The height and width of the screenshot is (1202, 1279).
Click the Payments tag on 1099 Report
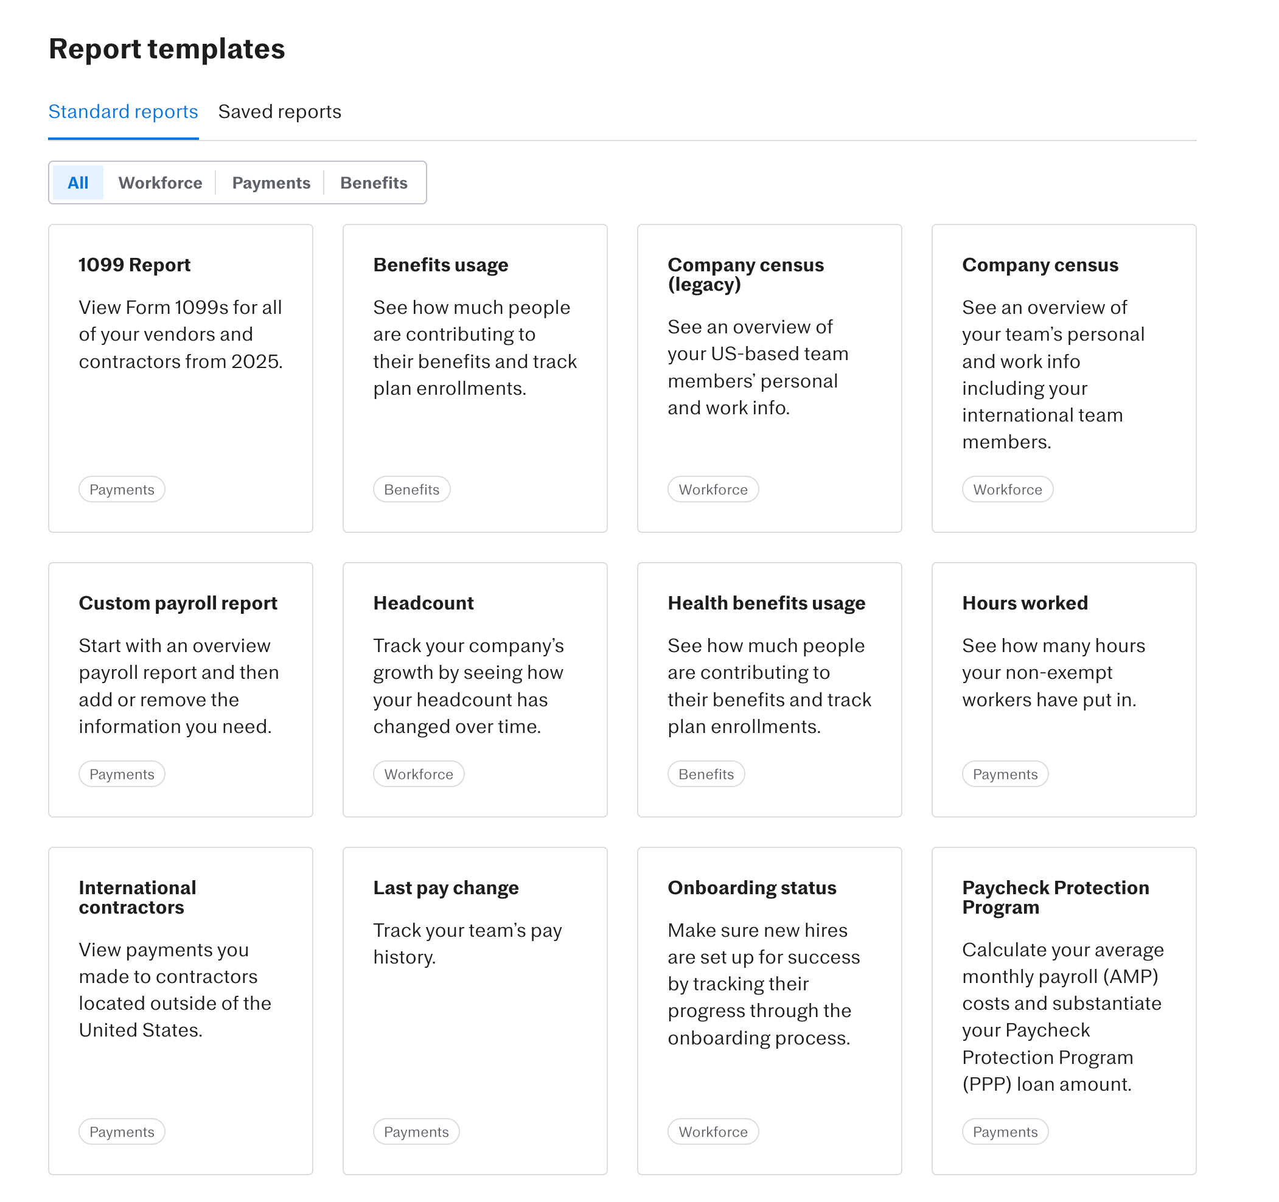click(122, 490)
